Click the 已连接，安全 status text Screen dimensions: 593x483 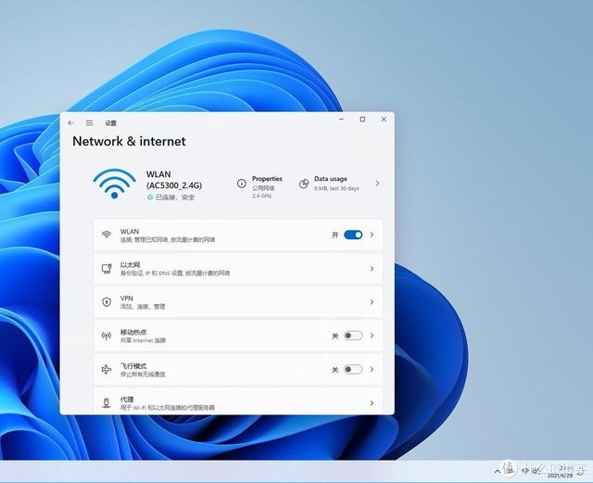tap(175, 197)
